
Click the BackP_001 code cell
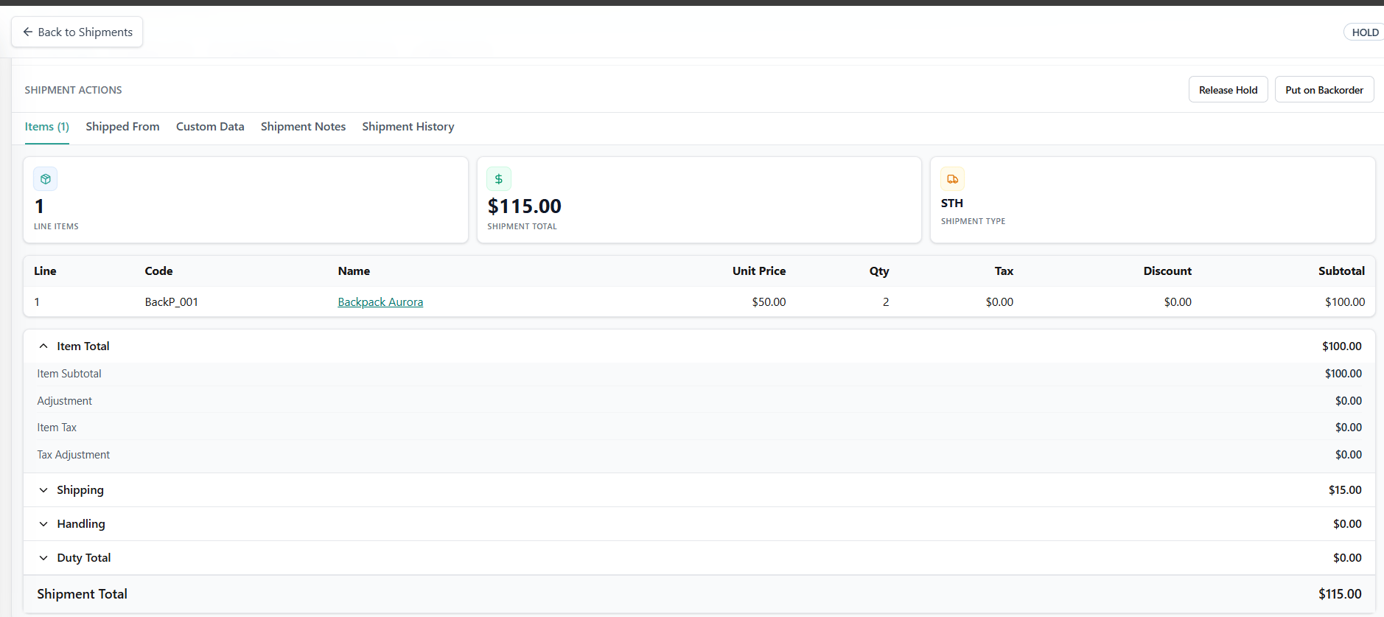(x=172, y=302)
